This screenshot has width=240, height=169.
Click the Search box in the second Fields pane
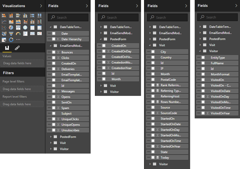click(118, 17)
